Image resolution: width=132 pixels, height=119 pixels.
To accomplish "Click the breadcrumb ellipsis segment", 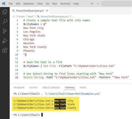I will point(73,17).
